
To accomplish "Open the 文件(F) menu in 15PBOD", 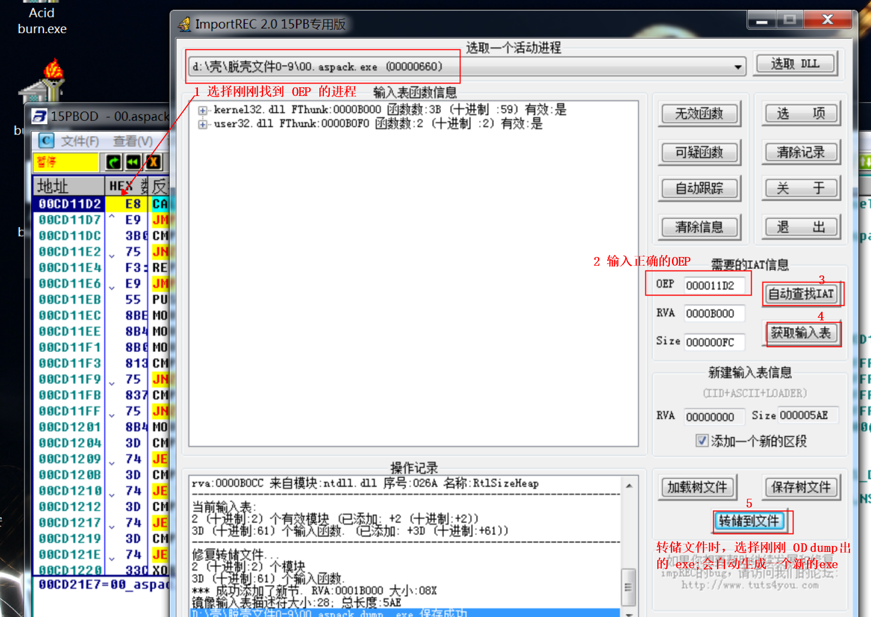I will click(x=80, y=140).
